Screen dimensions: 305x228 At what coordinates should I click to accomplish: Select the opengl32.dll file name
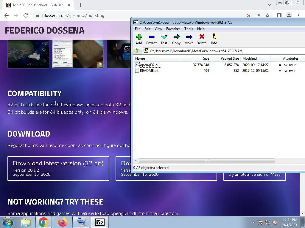tap(150, 65)
